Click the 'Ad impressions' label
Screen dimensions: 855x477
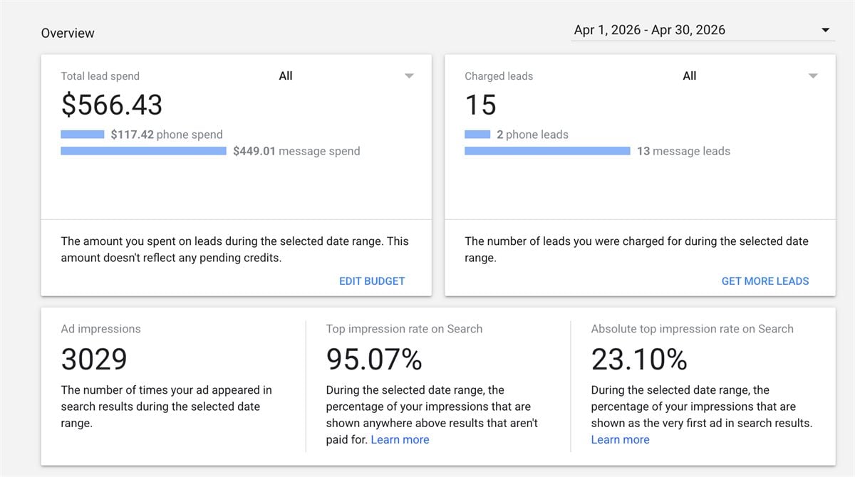click(x=100, y=329)
